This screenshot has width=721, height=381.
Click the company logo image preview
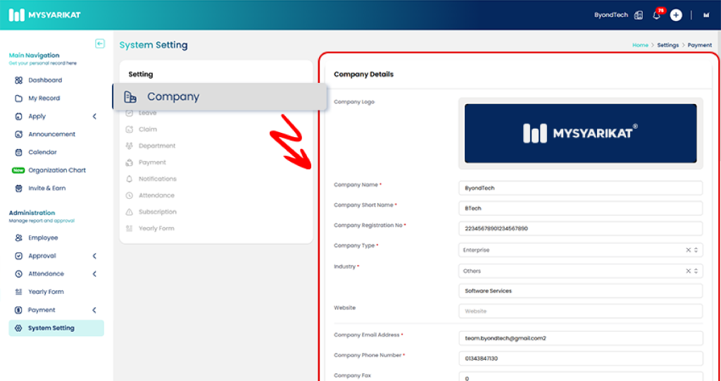point(580,133)
